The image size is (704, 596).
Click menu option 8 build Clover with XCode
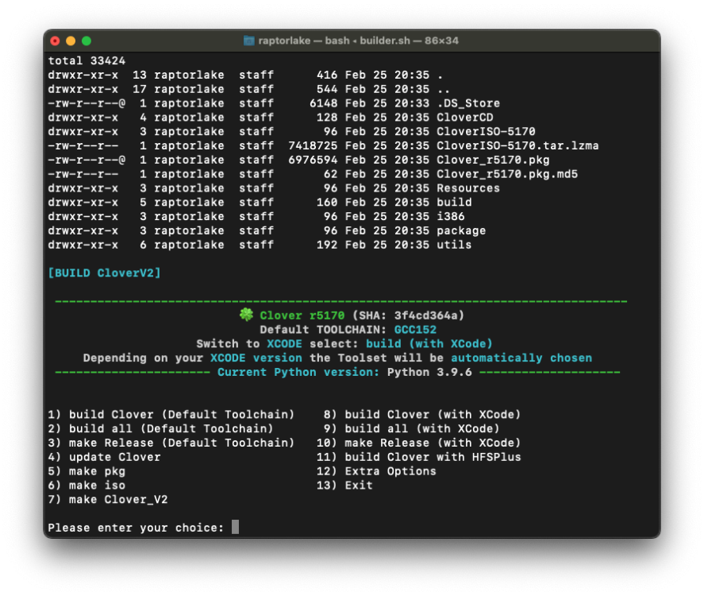[x=422, y=414]
